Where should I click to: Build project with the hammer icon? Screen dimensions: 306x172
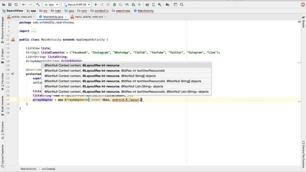(x=38, y=4)
